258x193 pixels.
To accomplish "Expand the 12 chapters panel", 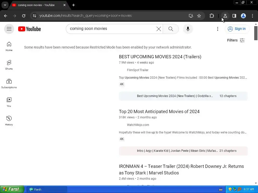I will click(183, 96).
